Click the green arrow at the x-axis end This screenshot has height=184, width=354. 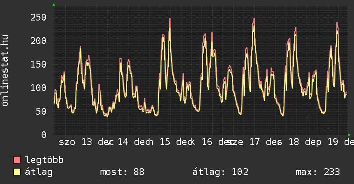pos(349,135)
